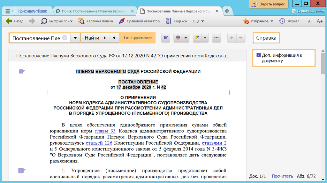Open the Кодексы section
Image resolution: width=327 pixels, height=183 pixels.
pyautogui.click(x=176, y=21)
